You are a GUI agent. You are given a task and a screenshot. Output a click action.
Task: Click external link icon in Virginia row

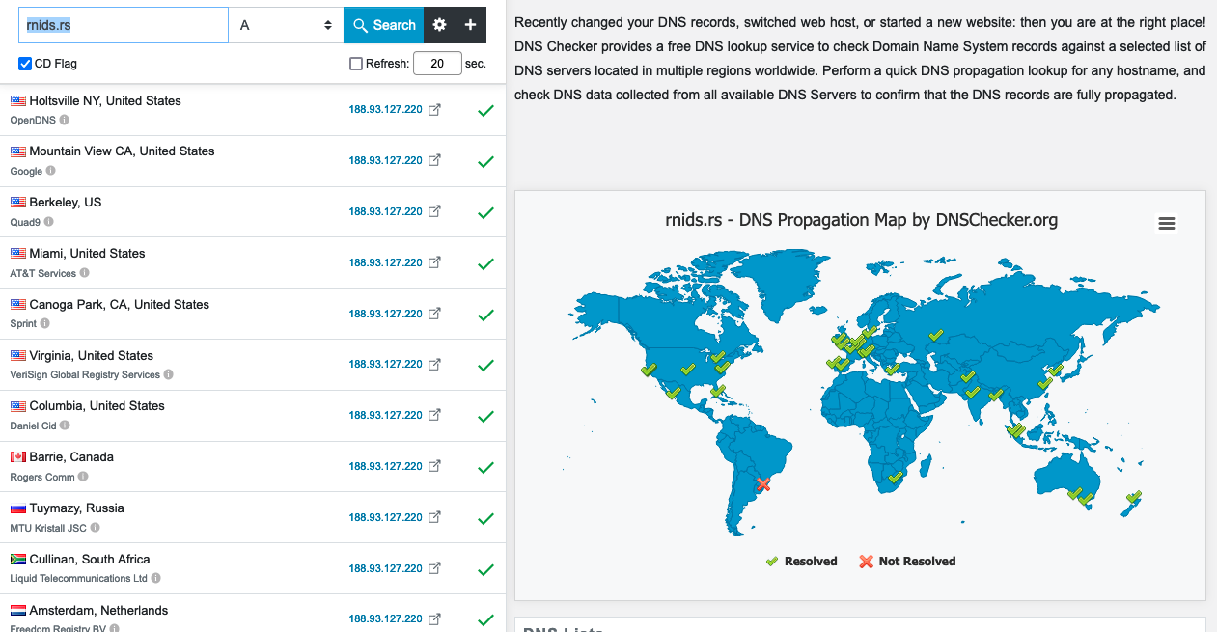[x=434, y=364]
